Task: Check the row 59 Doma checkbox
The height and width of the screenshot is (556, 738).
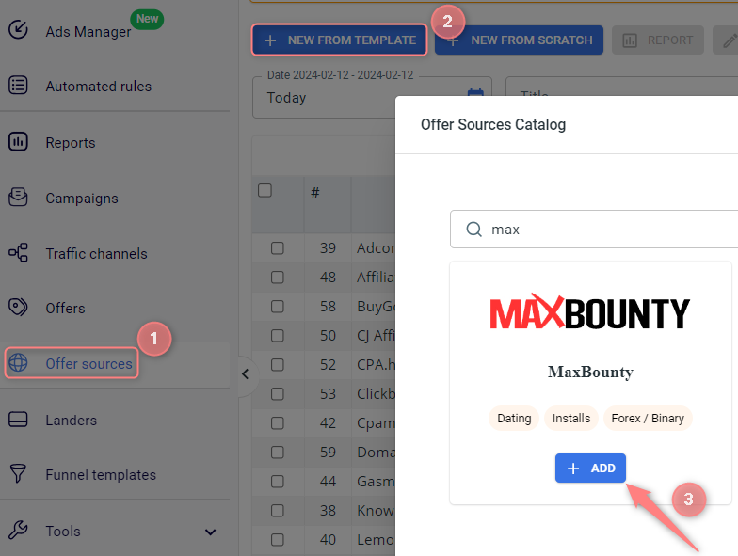Action: [x=277, y=452]
